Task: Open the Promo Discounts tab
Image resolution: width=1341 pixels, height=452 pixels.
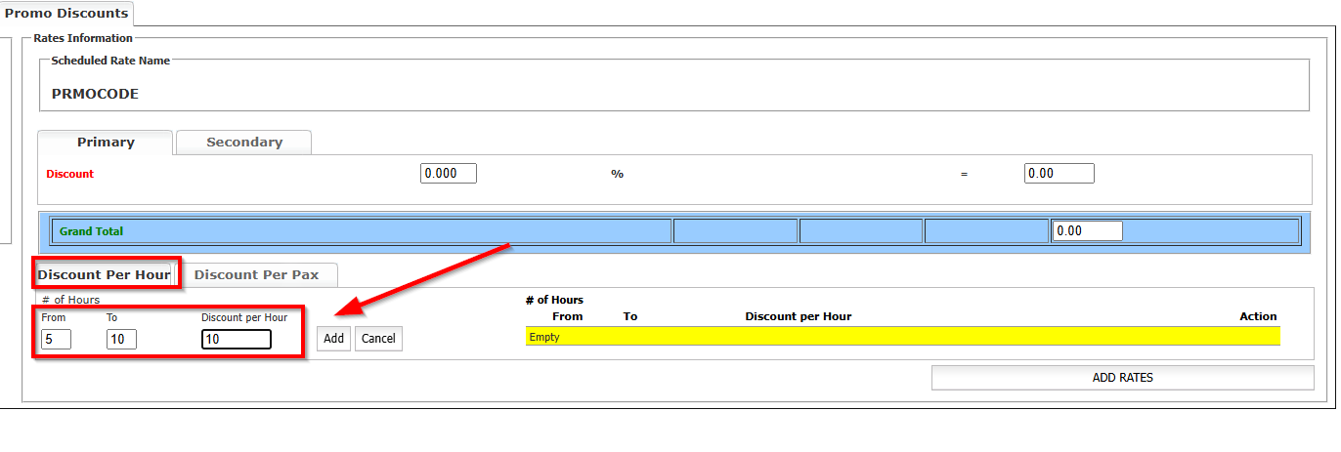Action: (66, 14)
